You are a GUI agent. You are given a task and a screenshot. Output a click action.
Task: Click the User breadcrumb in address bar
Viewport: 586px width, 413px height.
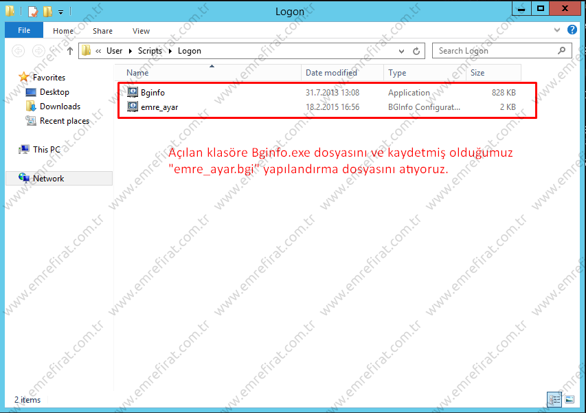[114, 51]
